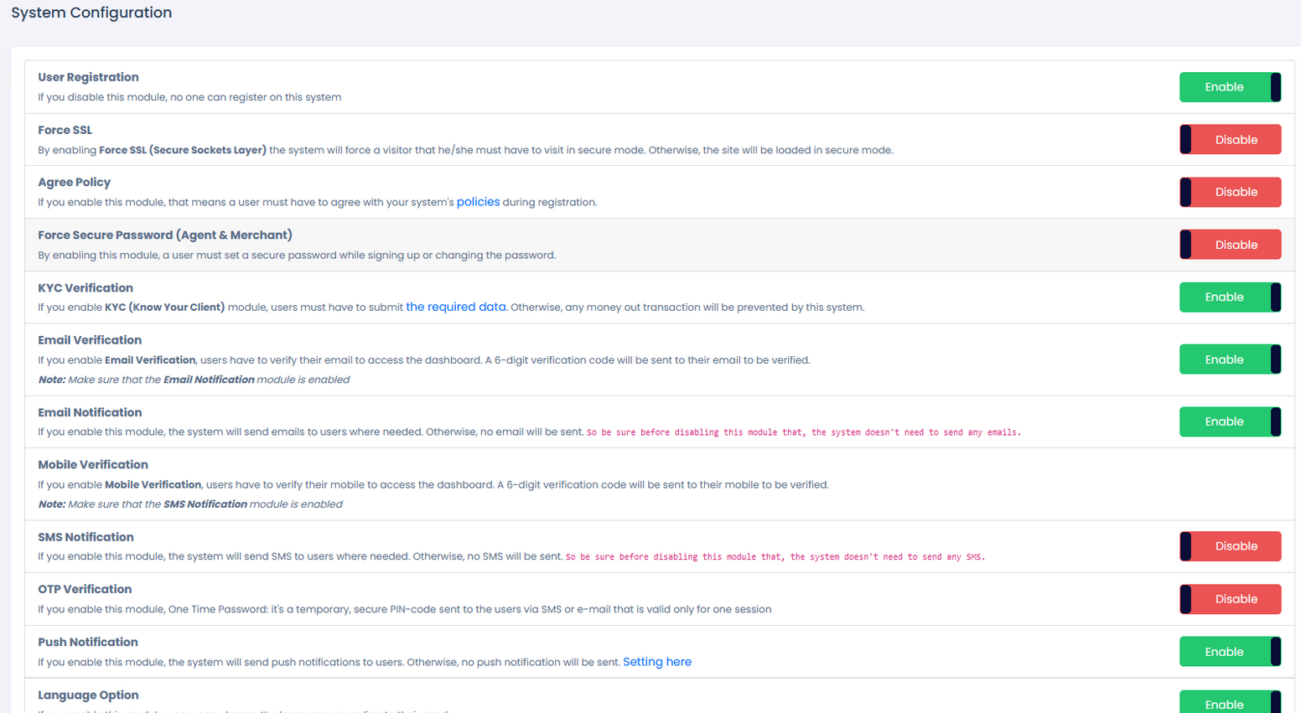Click the Force Secure Password row title
This screenshot has width=1301, height=713.
click(x=165, y=235)
